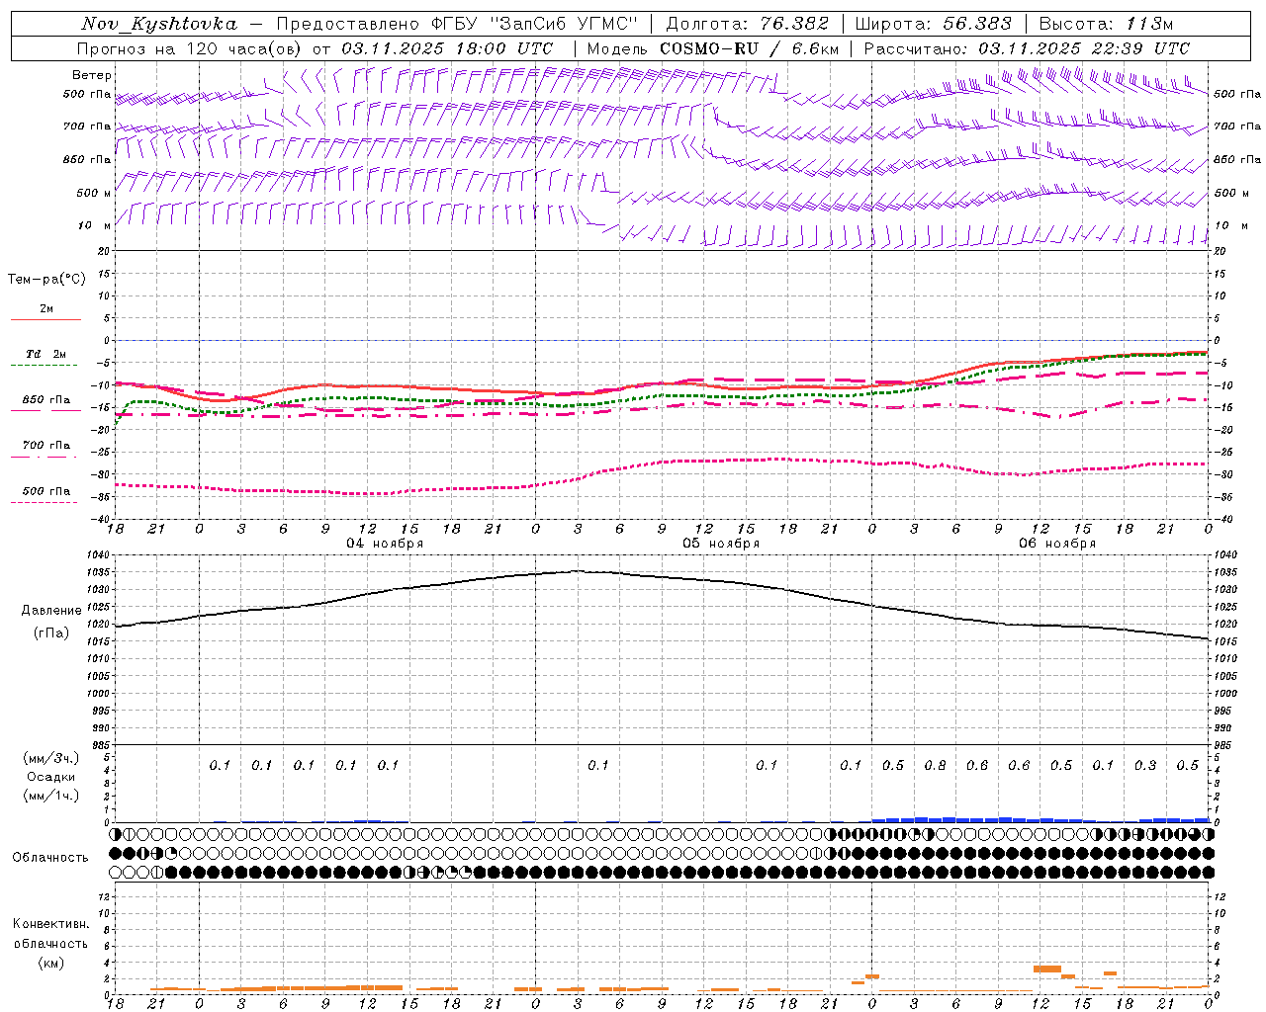Screen dimensions: 1266x1012
Task: Click the '05 ноября' date label
Action: point(721,544)
